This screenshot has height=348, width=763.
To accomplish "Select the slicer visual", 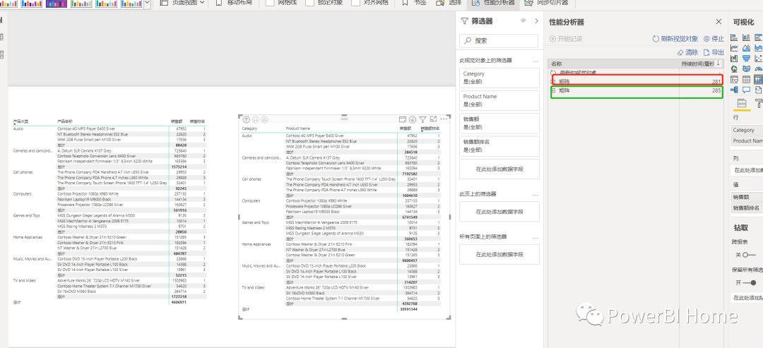I will pyautogui.click(x=734, y=80).
